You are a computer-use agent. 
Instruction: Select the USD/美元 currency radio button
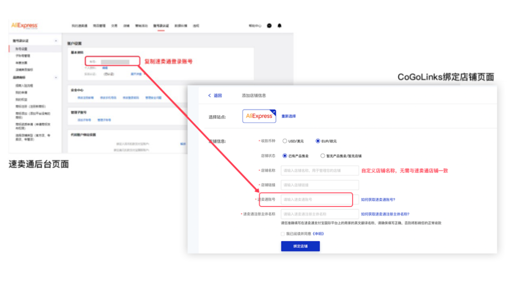[285, 141]
